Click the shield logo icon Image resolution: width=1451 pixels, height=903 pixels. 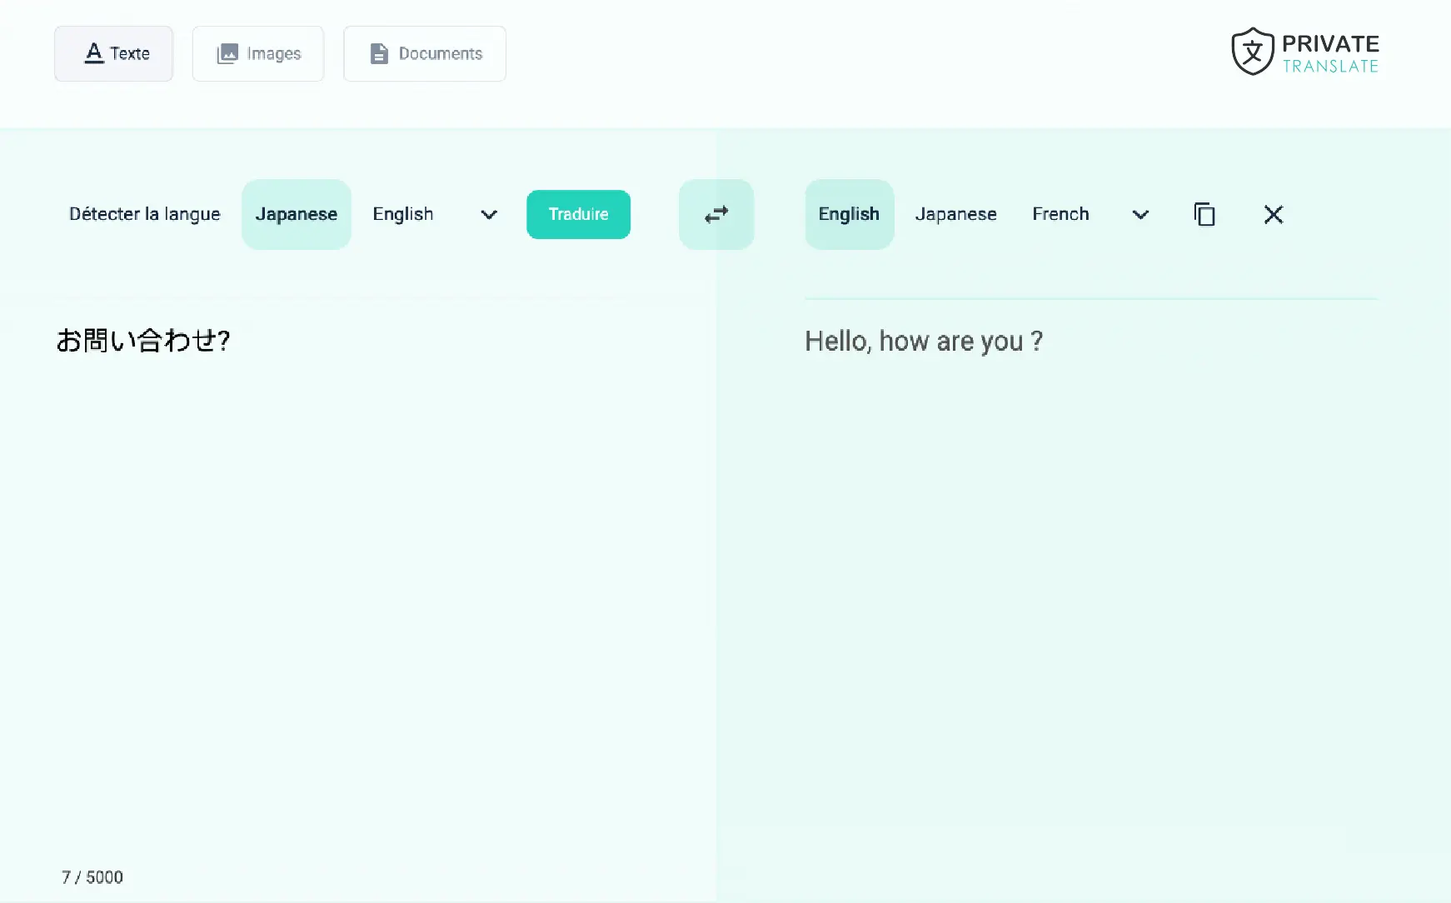1253,52
